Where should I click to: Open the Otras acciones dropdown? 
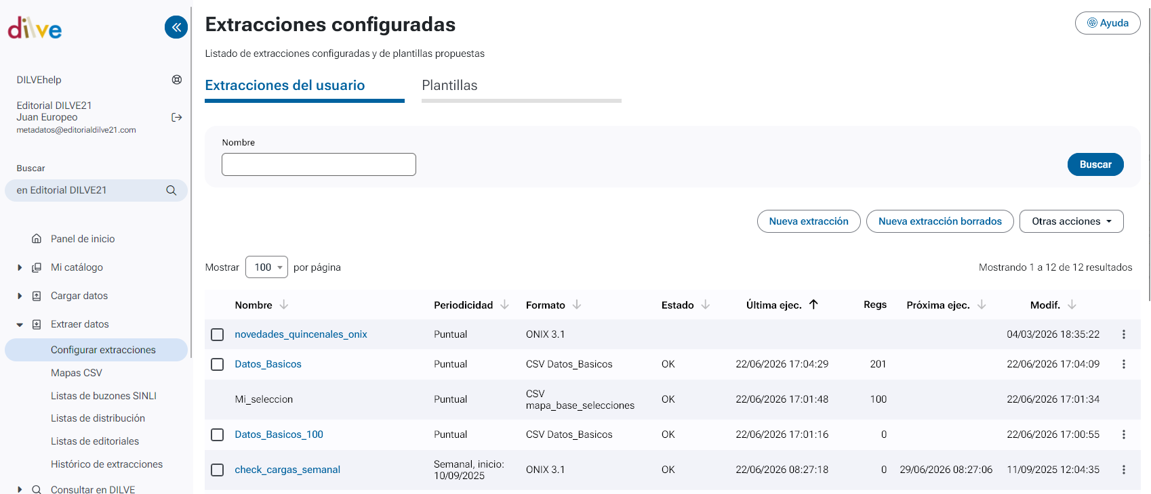[x=1071, y=221]
